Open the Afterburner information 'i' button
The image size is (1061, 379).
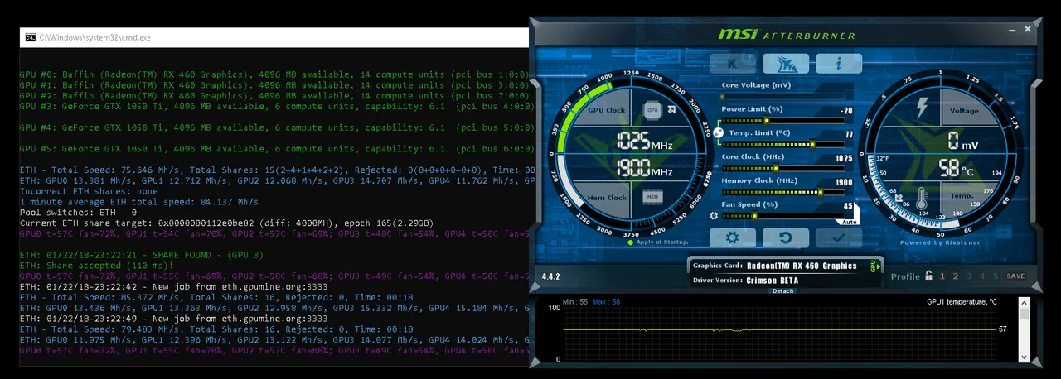pos(839,63)
